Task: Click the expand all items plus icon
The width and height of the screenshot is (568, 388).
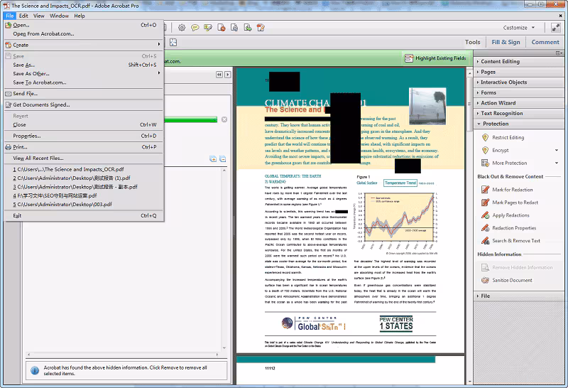Action: click(213, 159)
